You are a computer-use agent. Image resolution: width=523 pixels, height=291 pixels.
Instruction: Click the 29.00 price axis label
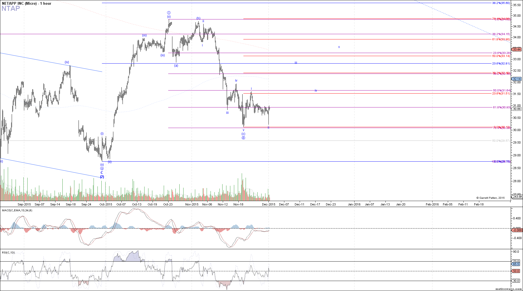click(517, 155)
